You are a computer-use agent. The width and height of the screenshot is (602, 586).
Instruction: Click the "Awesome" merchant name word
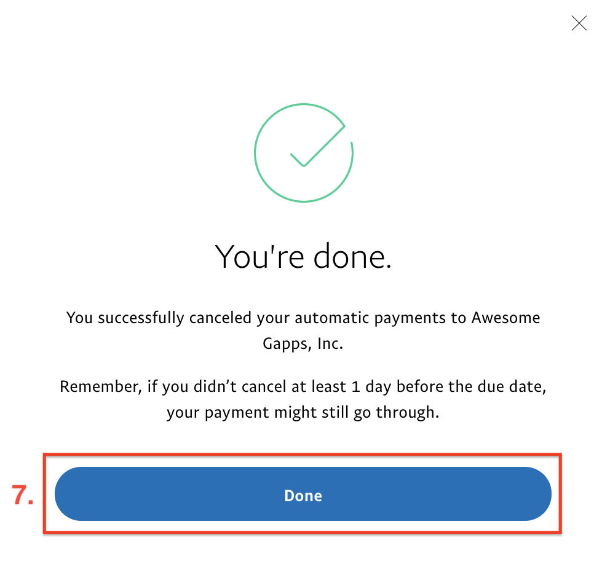505,318
